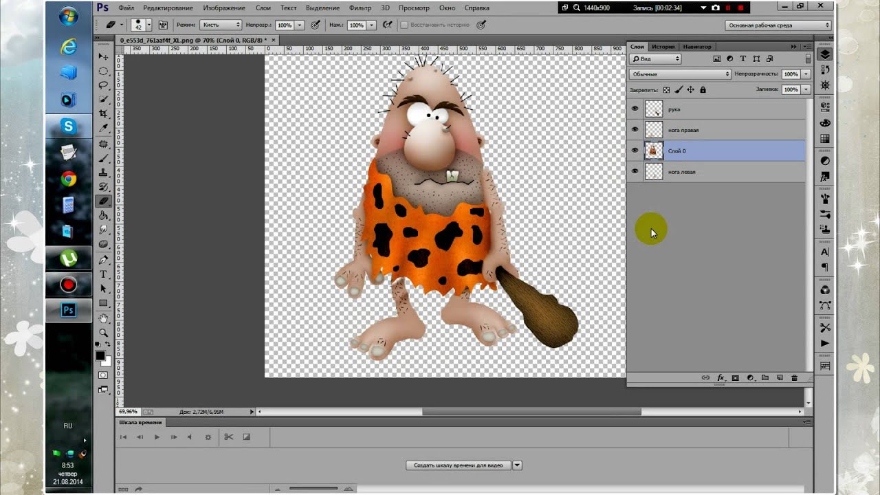The image size is (880, 495).
Task: Open the 'Вид' layer filter dropdown
Action: point(655,59)
